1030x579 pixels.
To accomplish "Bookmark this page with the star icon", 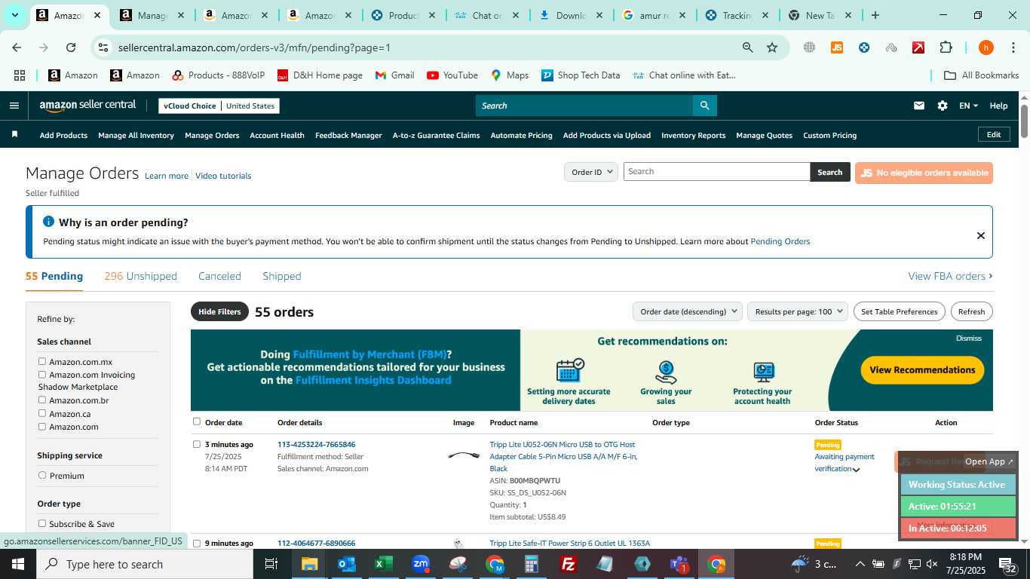I will point(772,47).
